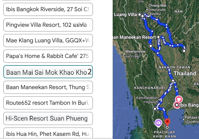The height and width of the screenshot is (139, 199).
Task: Click the Ibis Bangkok stop marker
Action: point(177,105)
